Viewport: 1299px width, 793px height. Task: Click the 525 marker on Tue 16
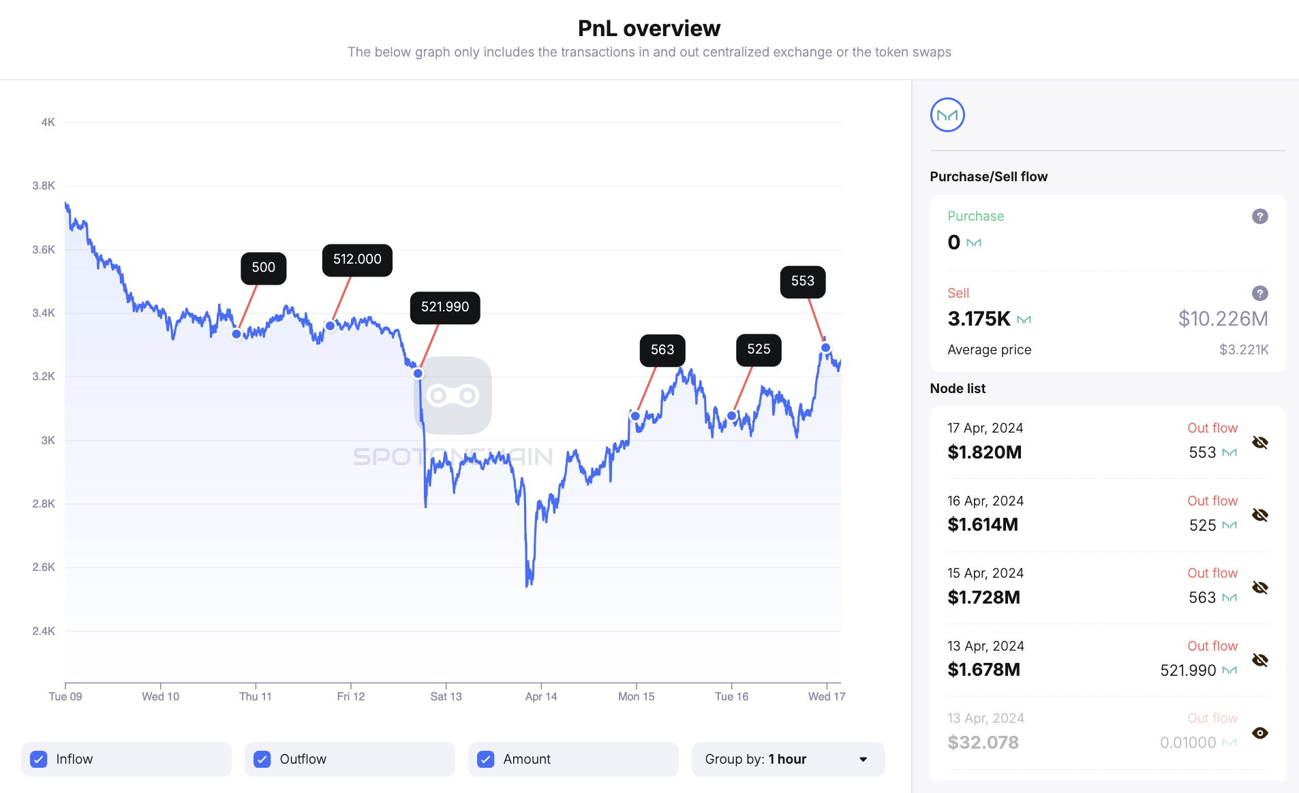[759, 349]
